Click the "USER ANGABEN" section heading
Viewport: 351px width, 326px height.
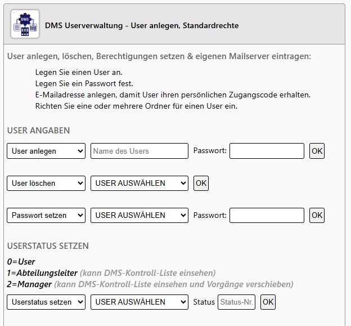tap(38, 130)
